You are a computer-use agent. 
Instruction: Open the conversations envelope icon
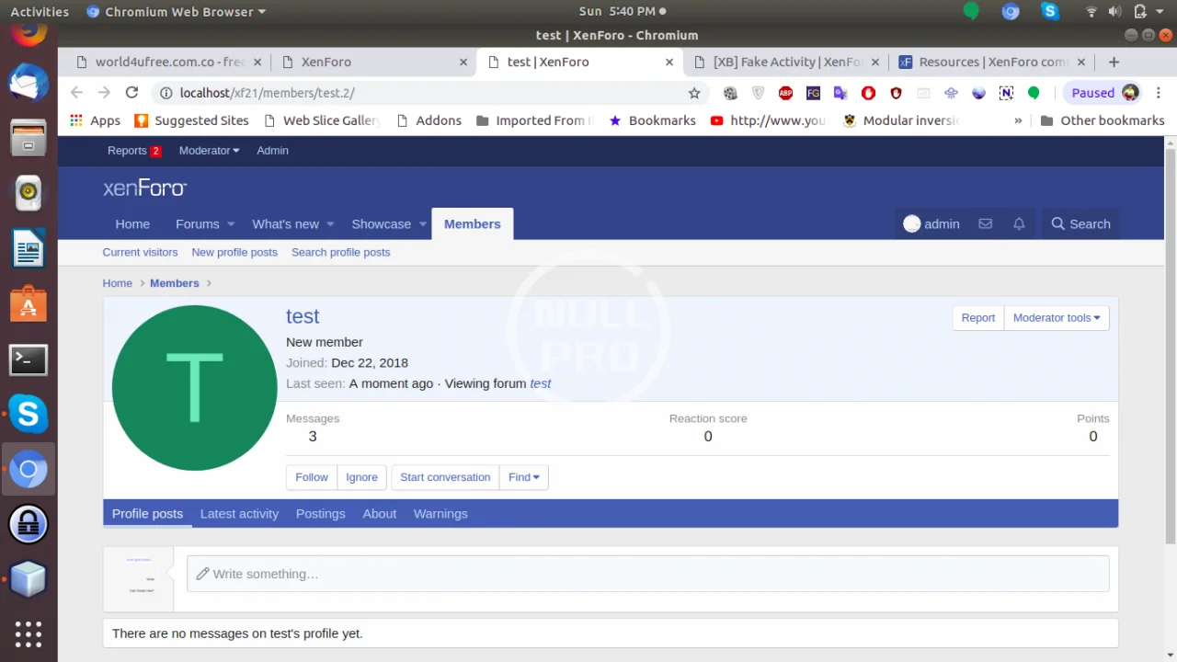coord(985,223)
